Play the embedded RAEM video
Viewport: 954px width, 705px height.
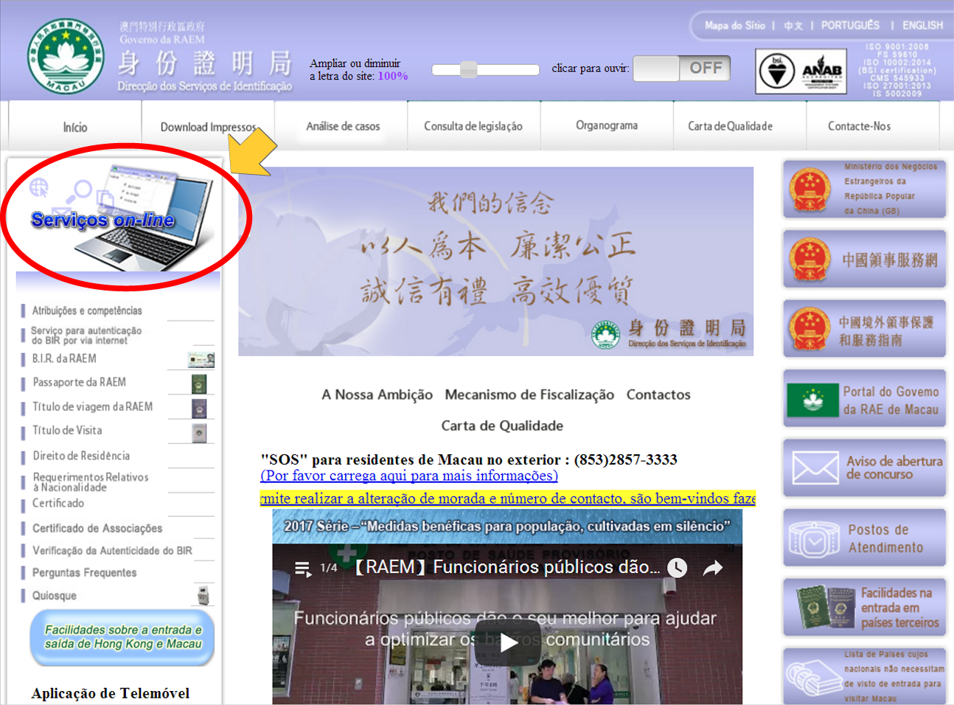507,641
